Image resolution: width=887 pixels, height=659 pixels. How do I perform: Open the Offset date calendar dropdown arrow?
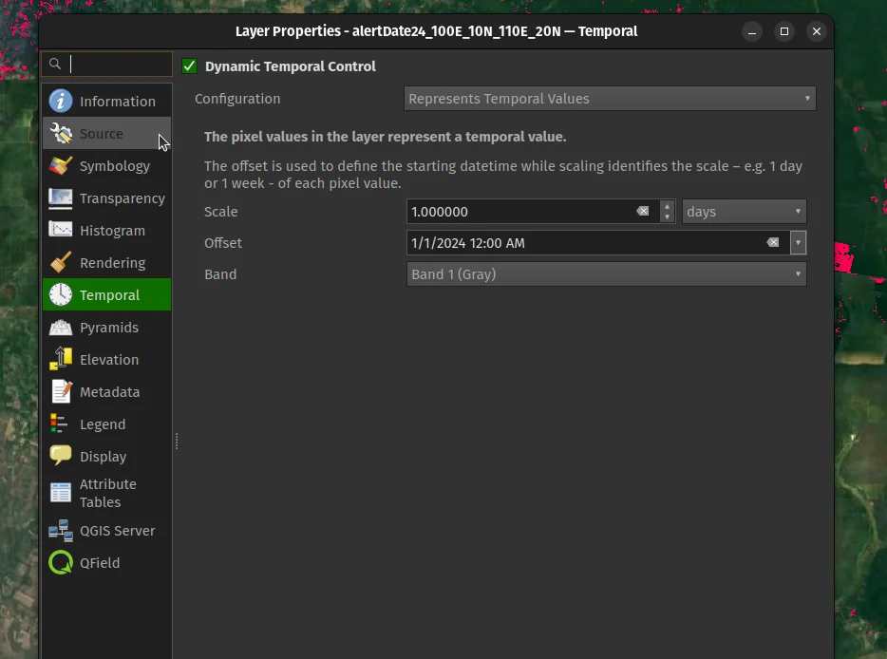point(798,243)
